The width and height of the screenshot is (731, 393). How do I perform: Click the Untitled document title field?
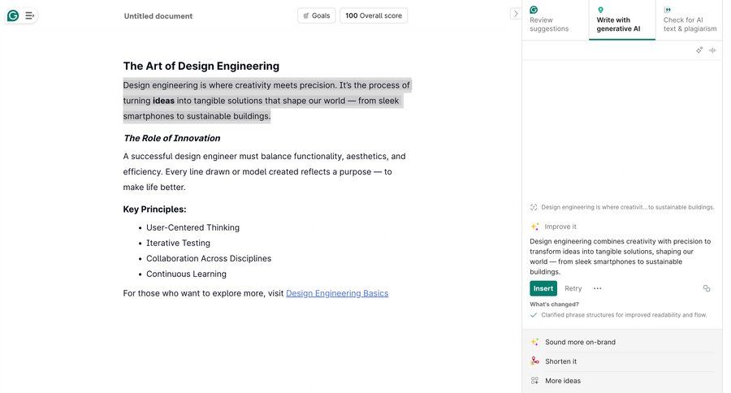(x=158, y=16)
